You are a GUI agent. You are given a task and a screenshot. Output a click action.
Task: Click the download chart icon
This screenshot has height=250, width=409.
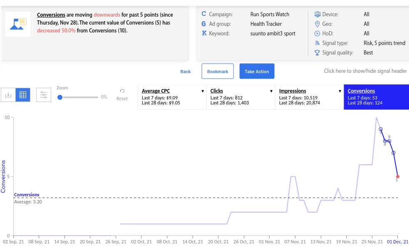tap(8, 95)
